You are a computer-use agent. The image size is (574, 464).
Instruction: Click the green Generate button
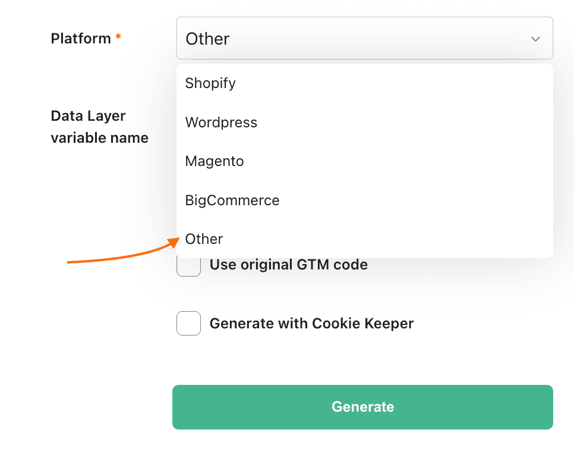(362, 407)
